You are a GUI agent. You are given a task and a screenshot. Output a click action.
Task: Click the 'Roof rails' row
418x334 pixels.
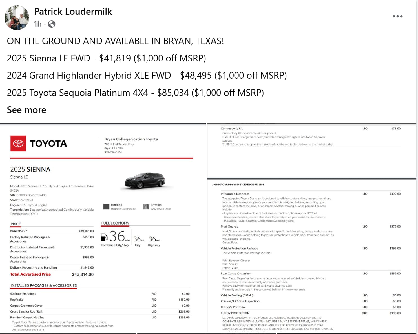[x=100, y=300]
